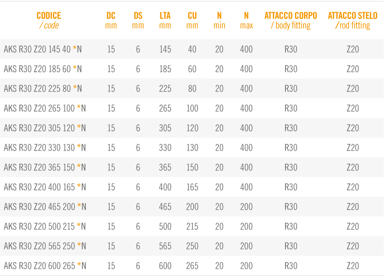384x276 pixels.
Task: Click the ATTACCO STELO header
Action: (352, 21)
